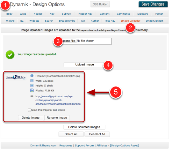172x150 pixels.
Task: Switch to the Import/Export tab
Action: coord(155,21)
